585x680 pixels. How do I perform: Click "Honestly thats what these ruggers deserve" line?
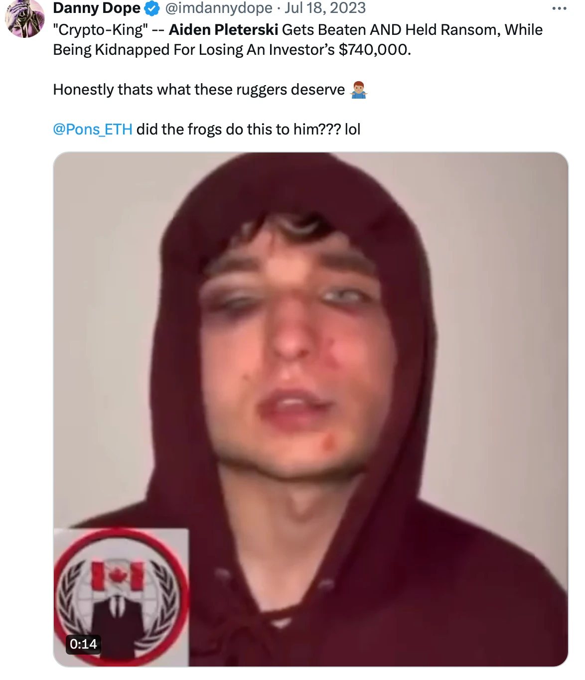(199, 90)
